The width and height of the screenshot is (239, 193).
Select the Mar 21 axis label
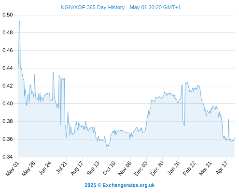click(205, 168)
